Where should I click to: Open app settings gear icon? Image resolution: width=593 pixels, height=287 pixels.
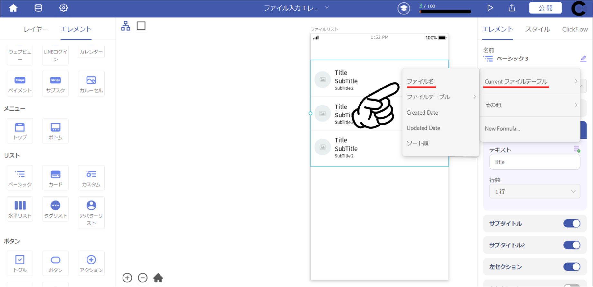coord(64,8)
